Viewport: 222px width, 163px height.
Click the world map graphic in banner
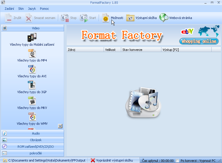click(209, 31)
